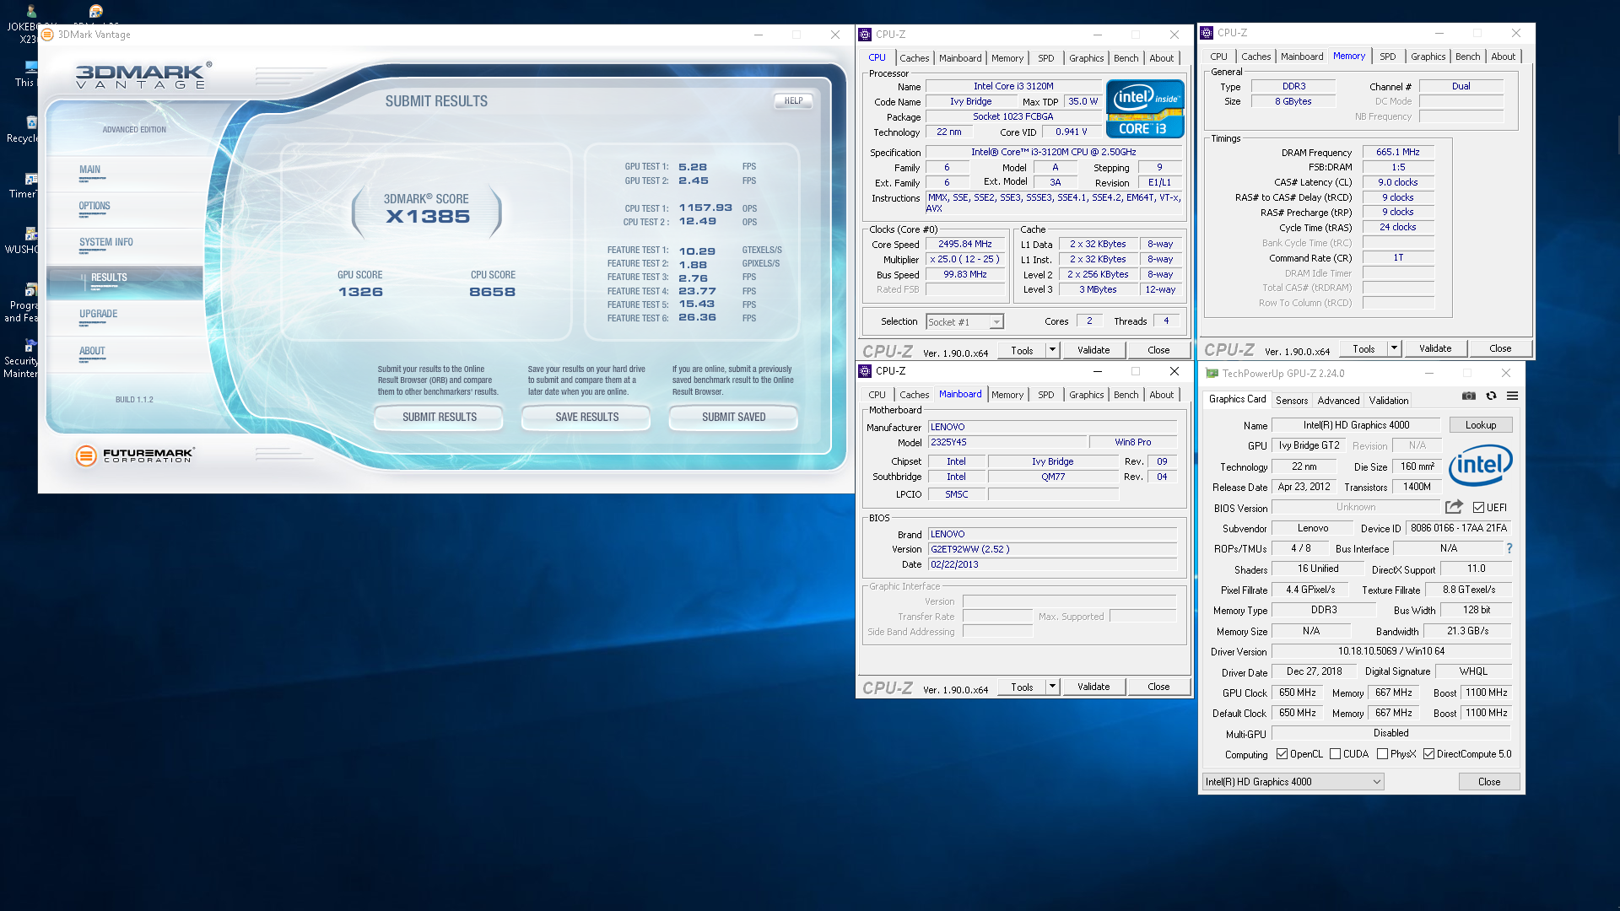Screen dimensions: 1620x911
Task: Click the CPU tab window's CPU-Z title icon
Action: (x=865, y=35)
